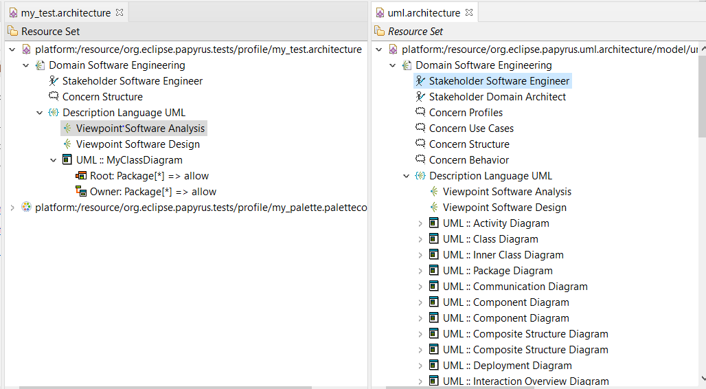The image size is (706, 389).
Task: Click the Deployment Diagram representation icon
Action: pos(433,365)
